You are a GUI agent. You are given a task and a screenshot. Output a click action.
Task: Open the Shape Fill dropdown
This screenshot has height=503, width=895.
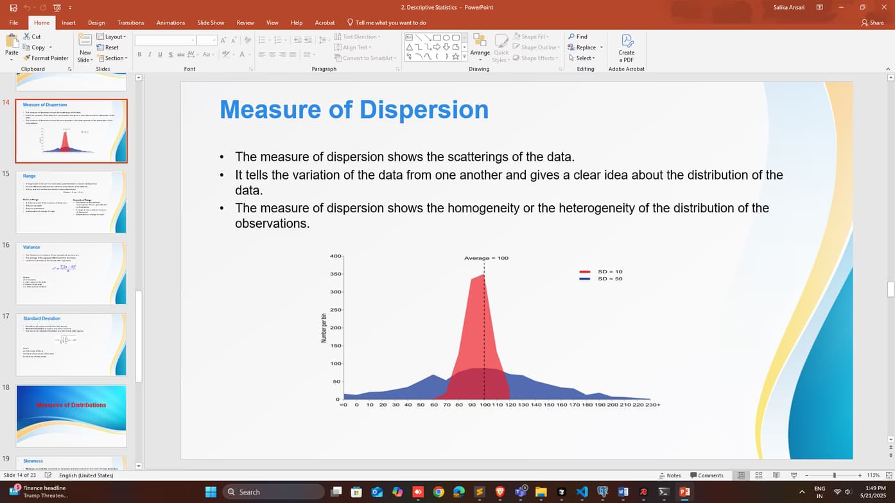pos(534,37)
